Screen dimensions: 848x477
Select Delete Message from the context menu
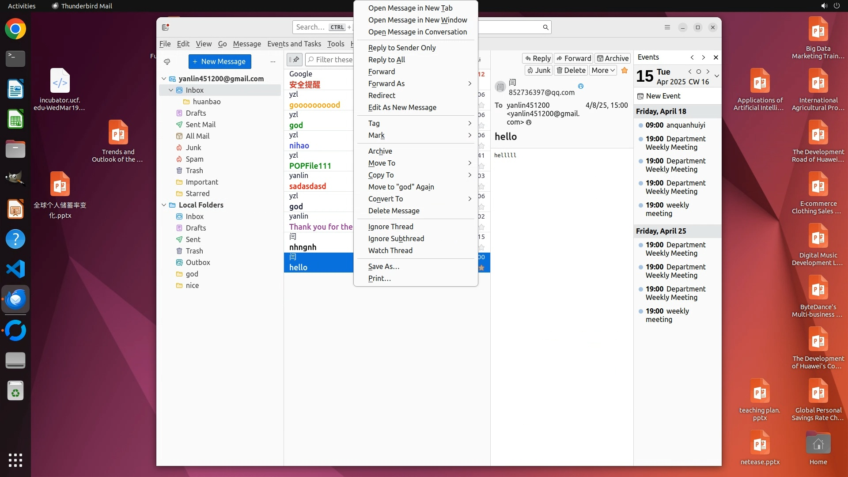(394, 211)
